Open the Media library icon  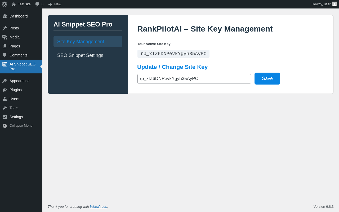(5, 37)
